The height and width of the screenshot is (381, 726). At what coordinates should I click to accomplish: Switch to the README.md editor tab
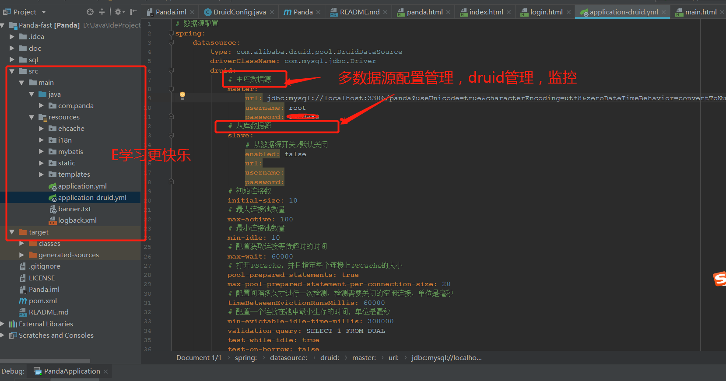pos(359,12)
